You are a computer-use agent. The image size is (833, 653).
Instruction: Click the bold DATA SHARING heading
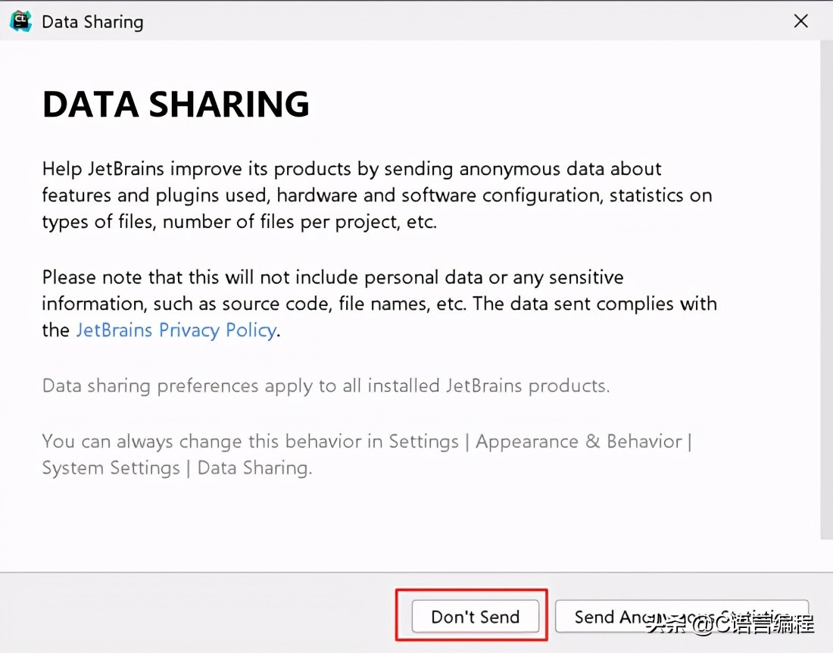(x=176, y=104)
